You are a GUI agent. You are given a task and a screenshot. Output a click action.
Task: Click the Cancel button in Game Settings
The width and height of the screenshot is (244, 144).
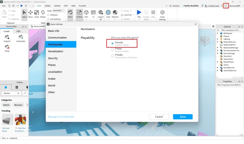point(159,117)
